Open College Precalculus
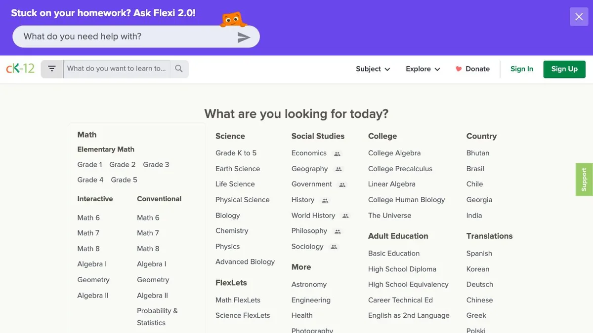 point(400,169)
